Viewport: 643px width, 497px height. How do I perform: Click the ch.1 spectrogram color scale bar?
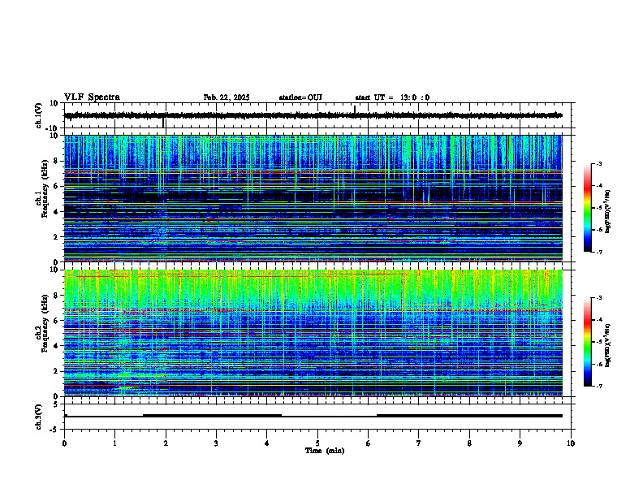588,208
